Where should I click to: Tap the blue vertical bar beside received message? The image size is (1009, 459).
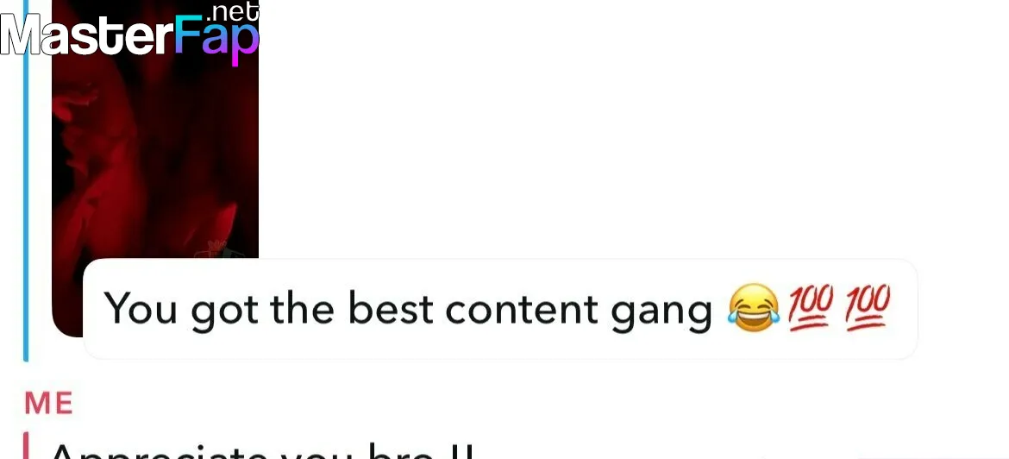[26, 180]
